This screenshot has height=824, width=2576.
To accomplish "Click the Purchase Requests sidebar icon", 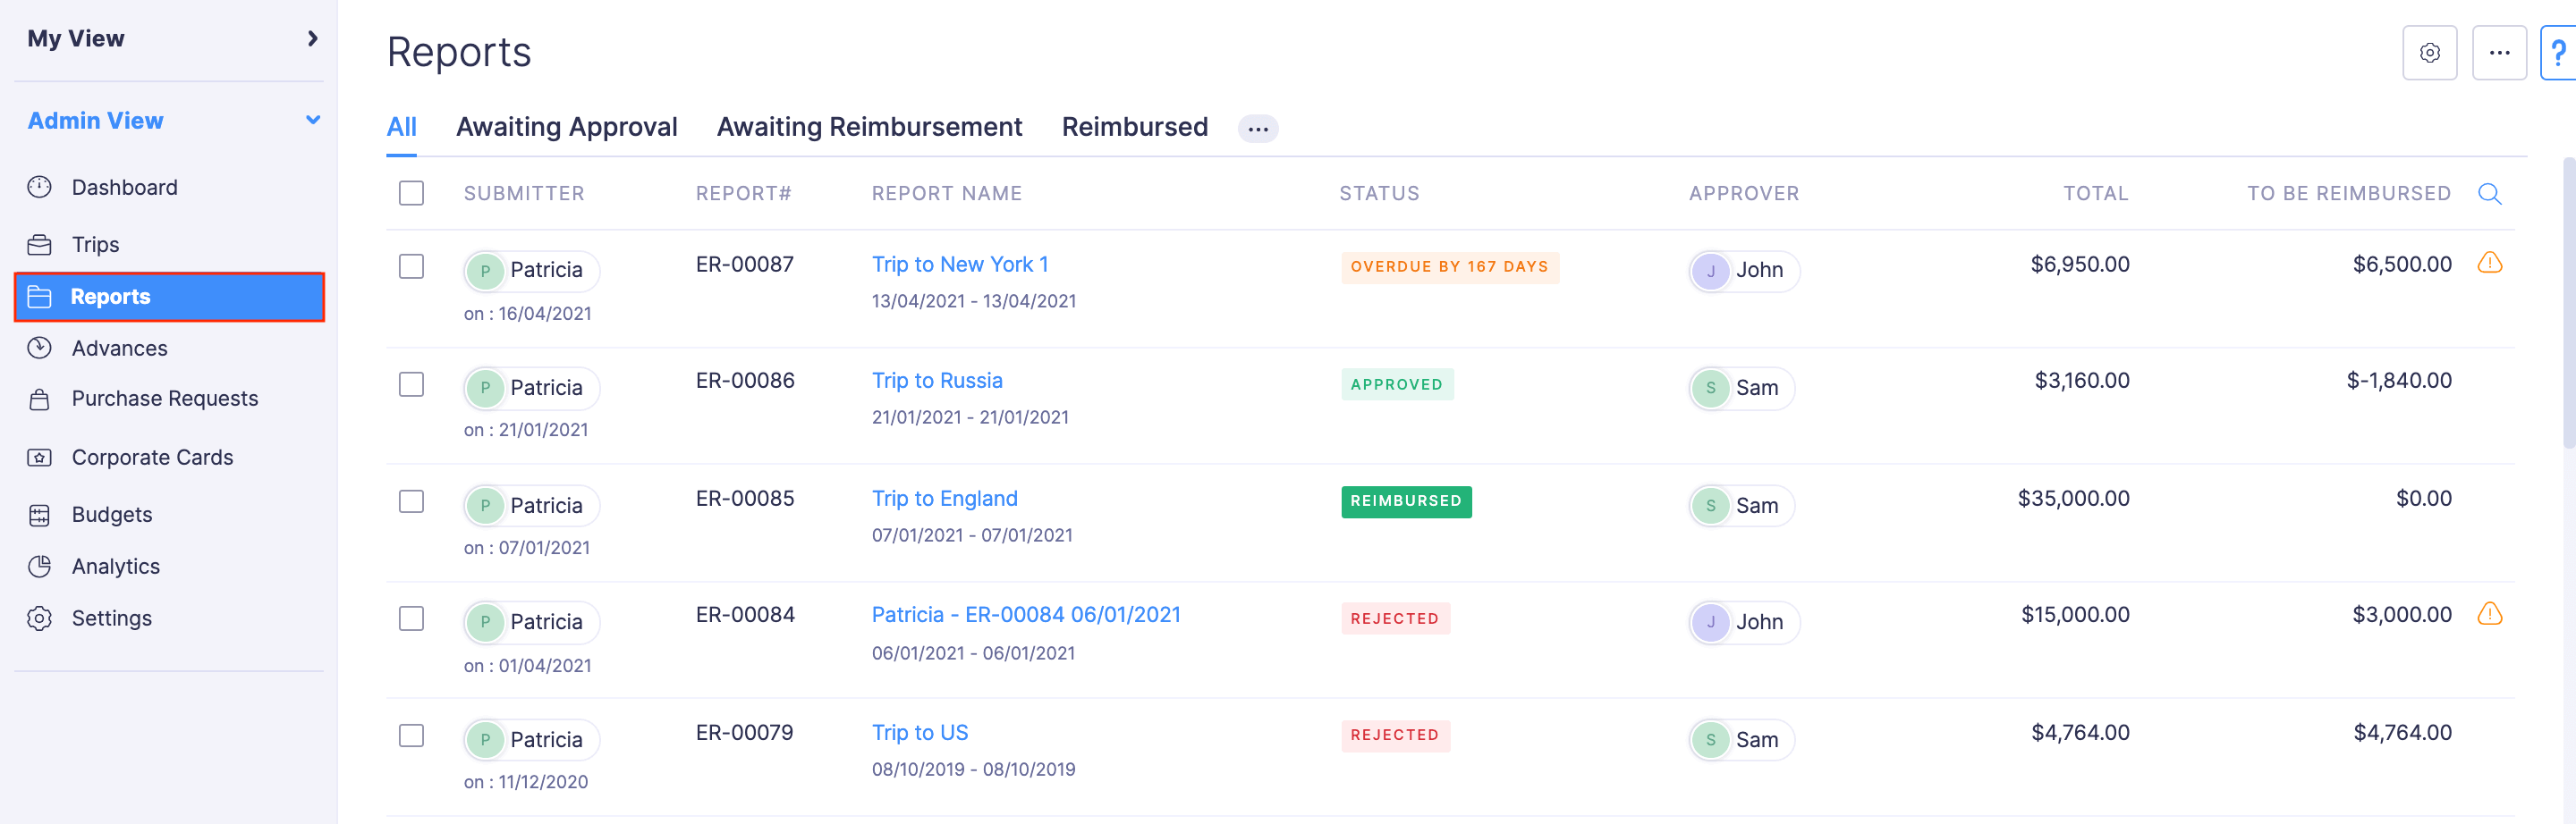I will (40, 398).
